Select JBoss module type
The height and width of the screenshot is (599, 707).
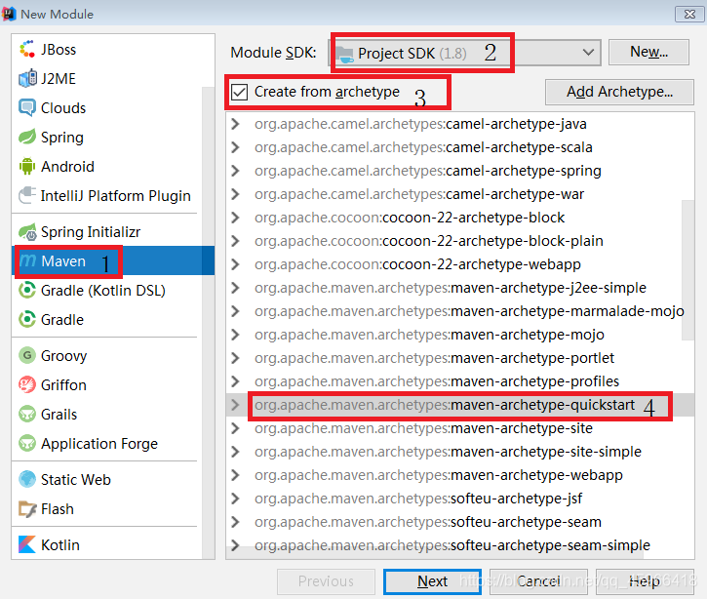click(59, 49)
